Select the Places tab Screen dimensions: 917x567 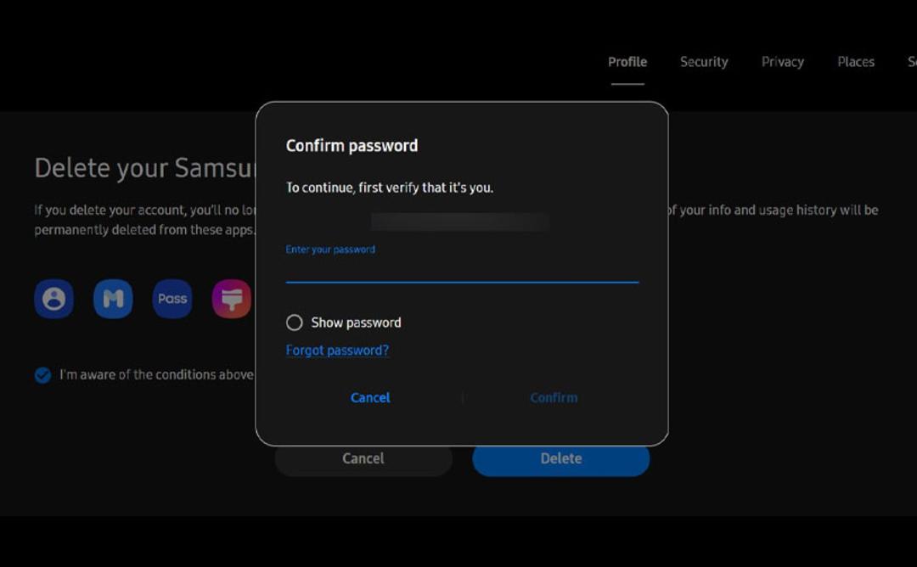pos(856,62)
